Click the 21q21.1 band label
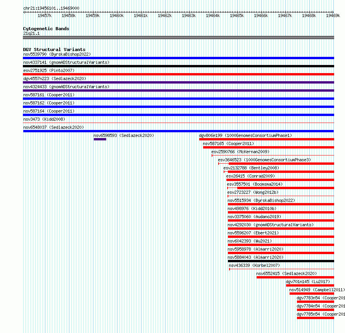 click(31, 33)
